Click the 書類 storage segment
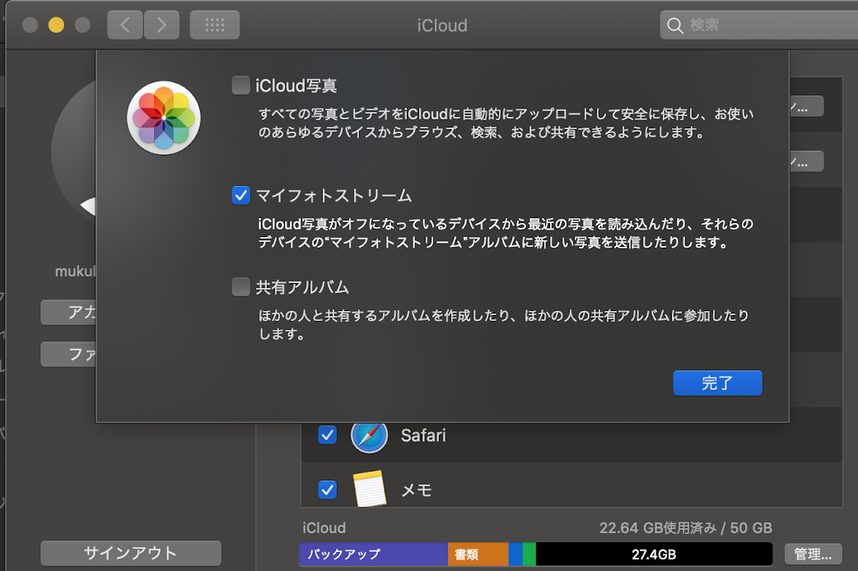Image resolution: width=858 pixels, height=571 pixels. pyautogui.click(x=478, y=554)
